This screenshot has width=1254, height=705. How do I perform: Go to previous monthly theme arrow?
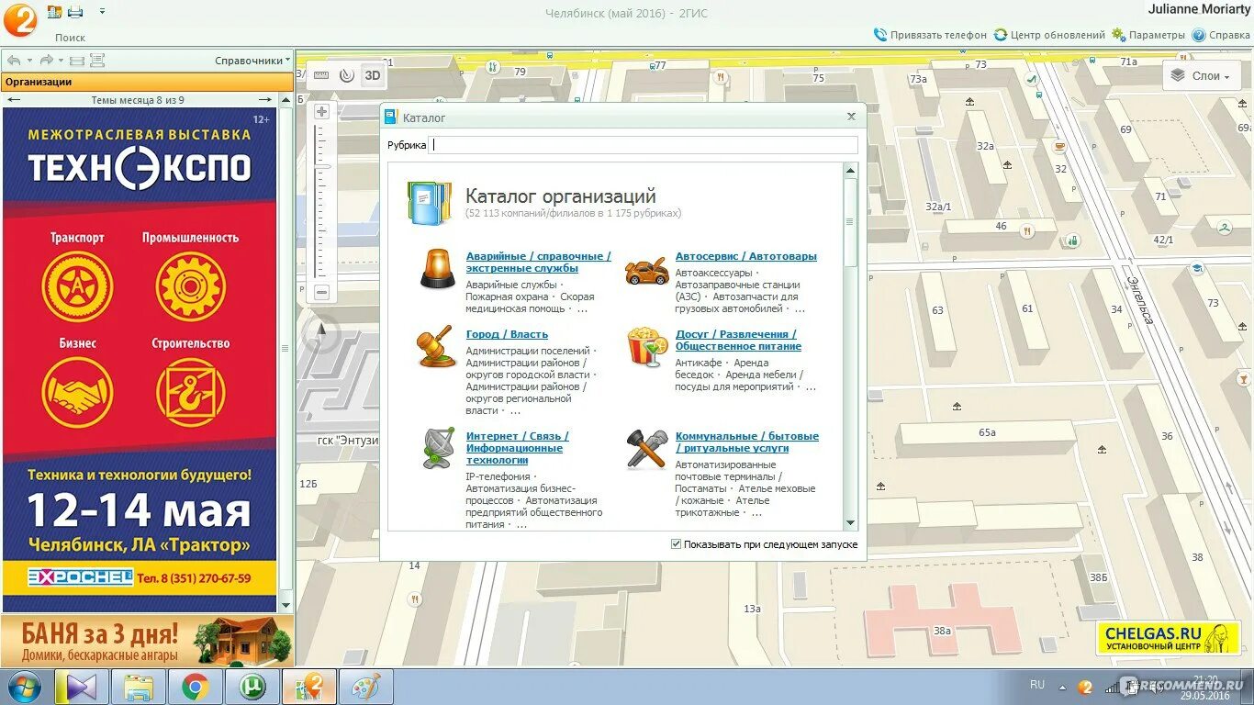[14, 99]
